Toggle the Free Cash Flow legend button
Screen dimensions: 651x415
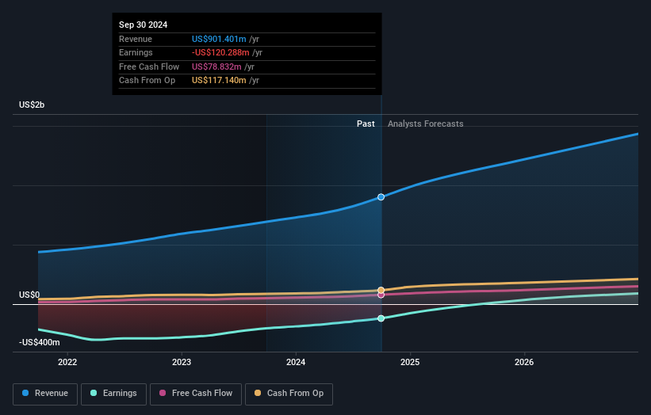pos(196,394)
